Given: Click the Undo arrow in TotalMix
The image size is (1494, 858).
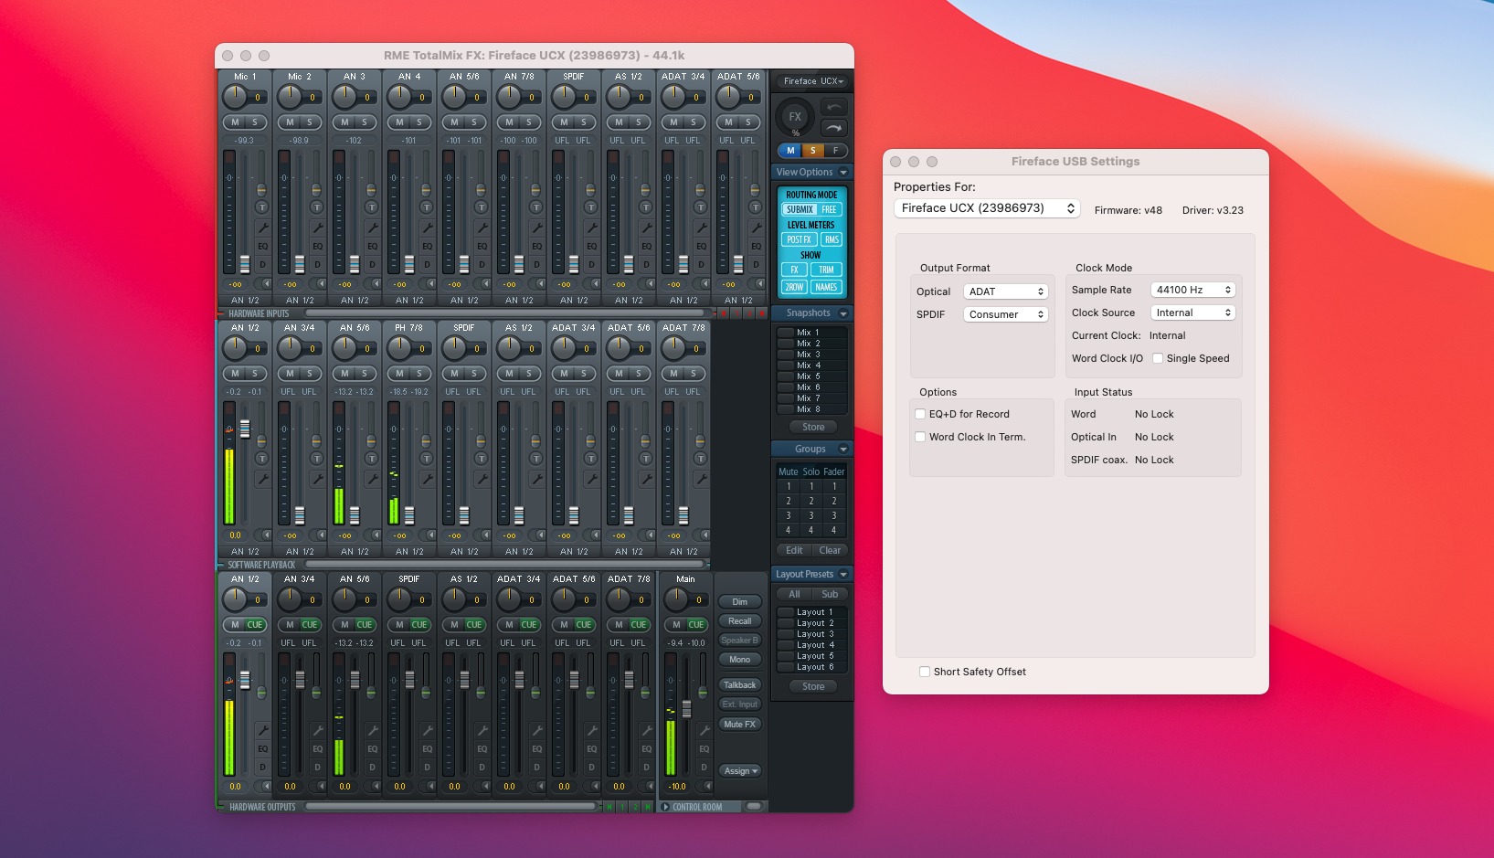Looking at the screenshot, I should coord(834,107).
